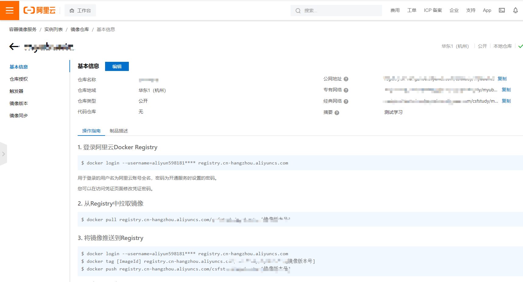
Task: Click the 编辑 button
Action: 117,66
